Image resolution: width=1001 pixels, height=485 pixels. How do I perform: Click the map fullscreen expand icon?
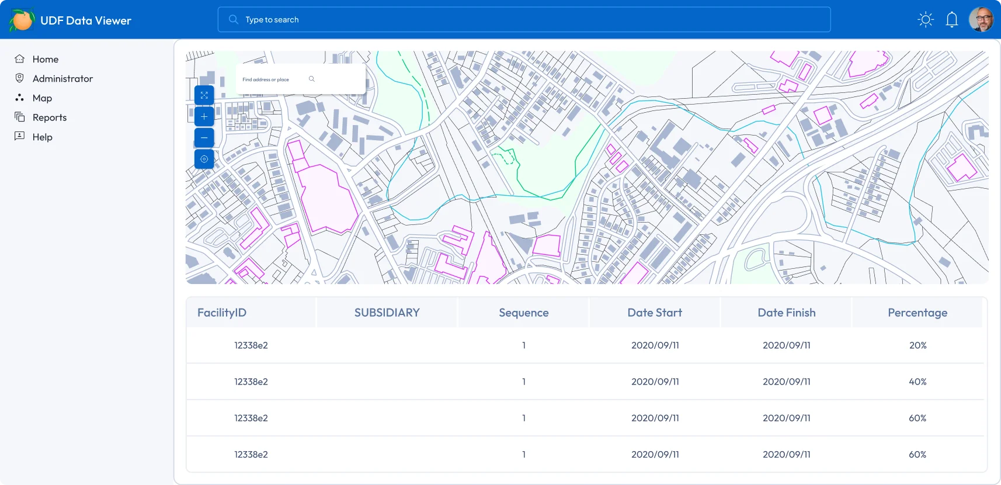coord(204,95)
